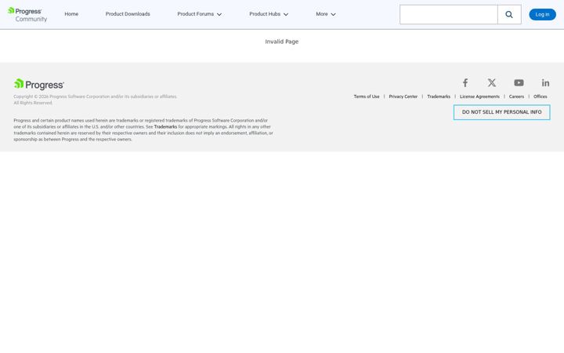564x353 pixels.
Task: Expand the Product Hubs dropdown
Action: click(x=269, y=14)
